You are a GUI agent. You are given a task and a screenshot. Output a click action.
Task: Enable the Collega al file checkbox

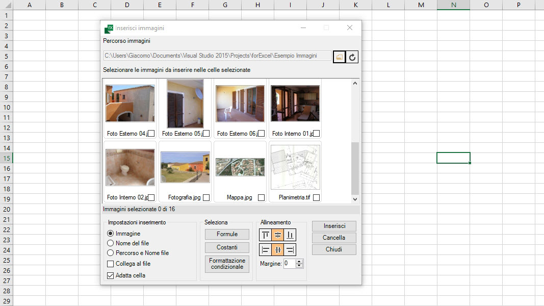point(110,264)
